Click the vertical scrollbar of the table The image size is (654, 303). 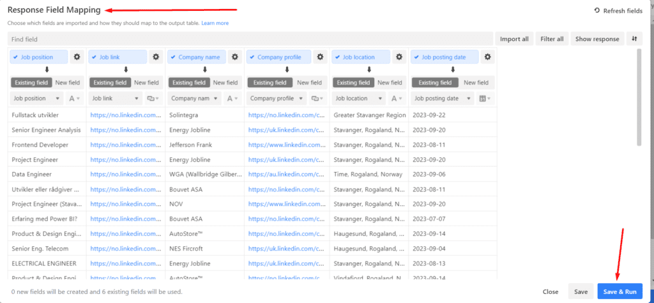point(639,96)
